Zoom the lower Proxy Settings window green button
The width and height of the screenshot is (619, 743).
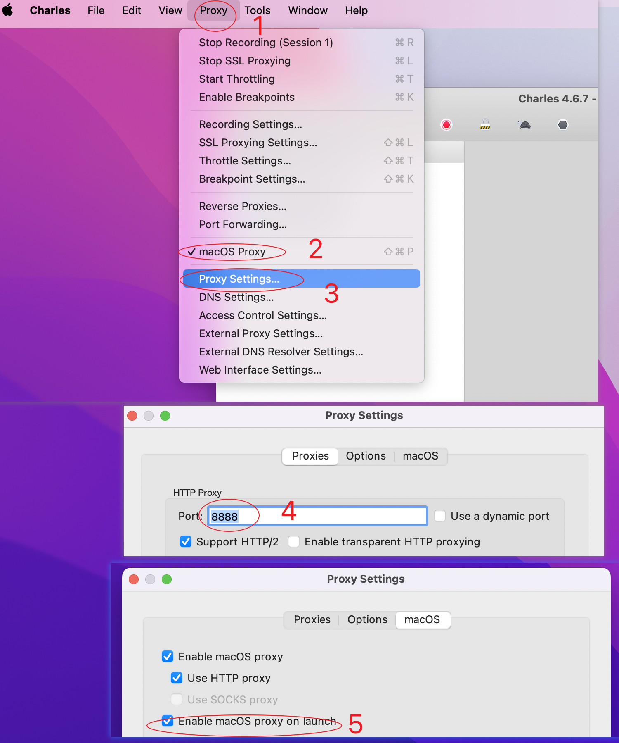pyautogui.click(x=167, y=579)
